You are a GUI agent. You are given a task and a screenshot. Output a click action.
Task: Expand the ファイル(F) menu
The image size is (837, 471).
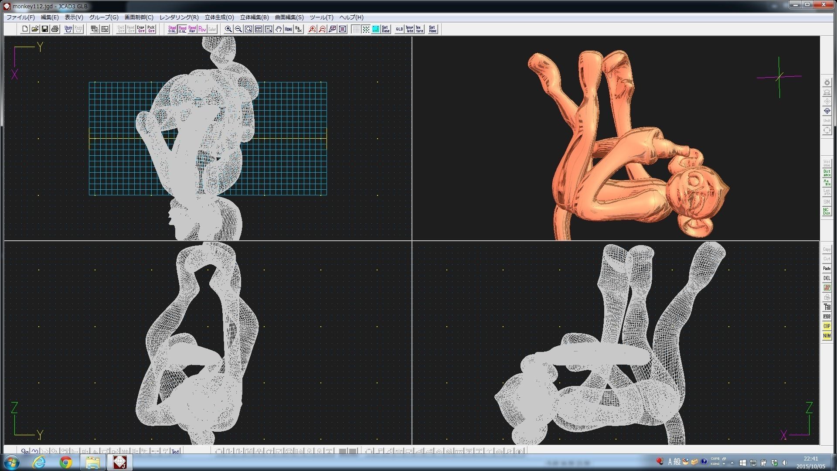20,17
